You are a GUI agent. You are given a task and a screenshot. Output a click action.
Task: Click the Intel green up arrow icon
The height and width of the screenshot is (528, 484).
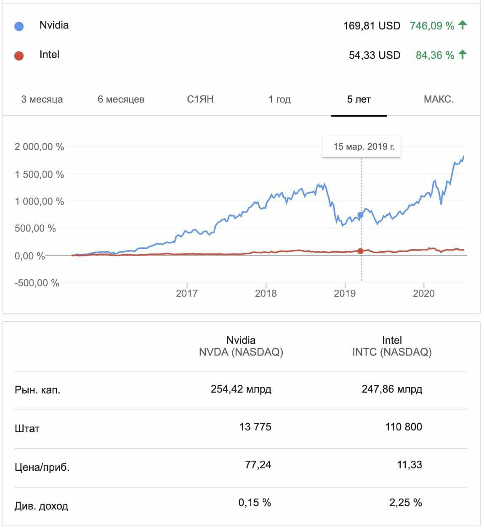click(463, 55)
